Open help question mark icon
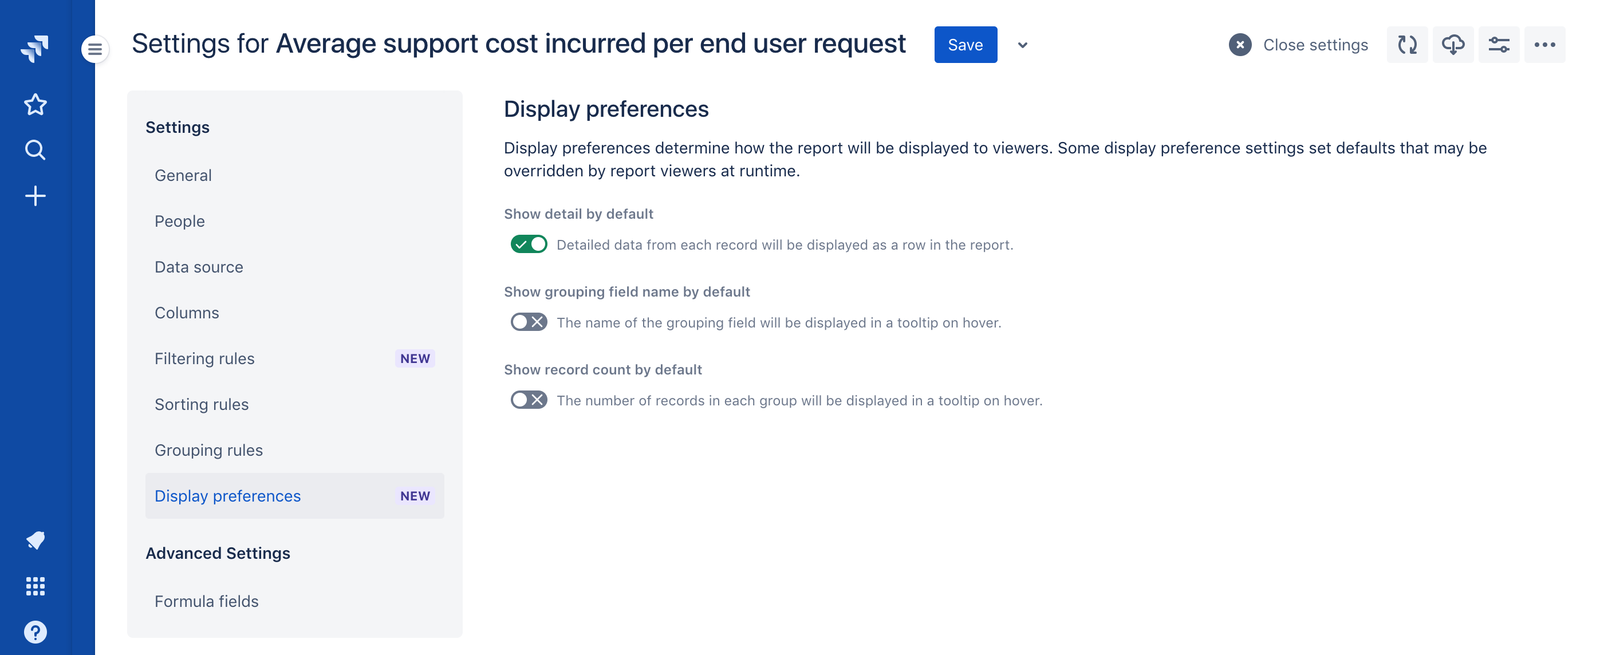Image resolution: width=1600 pixels, height=655 pixels. tap(36, 632)
